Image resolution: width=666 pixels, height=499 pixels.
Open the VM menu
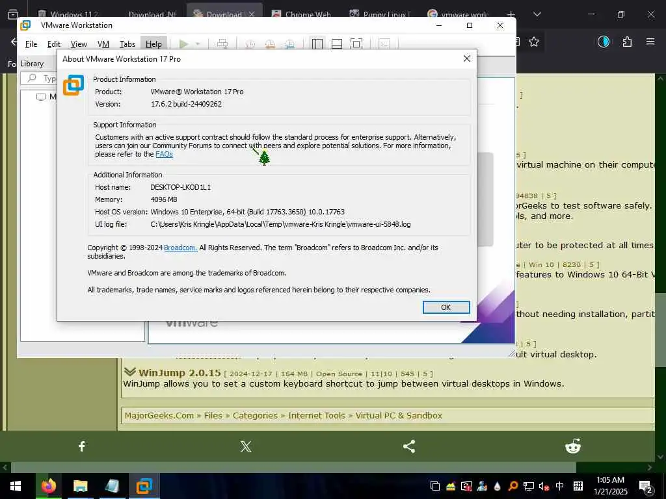click(x=103, y=44)
